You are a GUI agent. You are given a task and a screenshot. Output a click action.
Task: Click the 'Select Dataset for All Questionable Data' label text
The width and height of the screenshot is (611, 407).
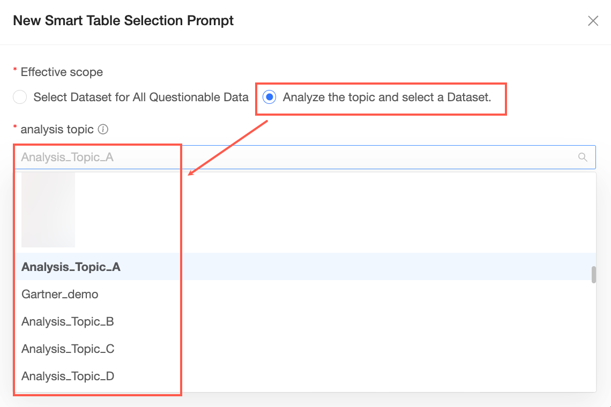[x=141, y=97]
